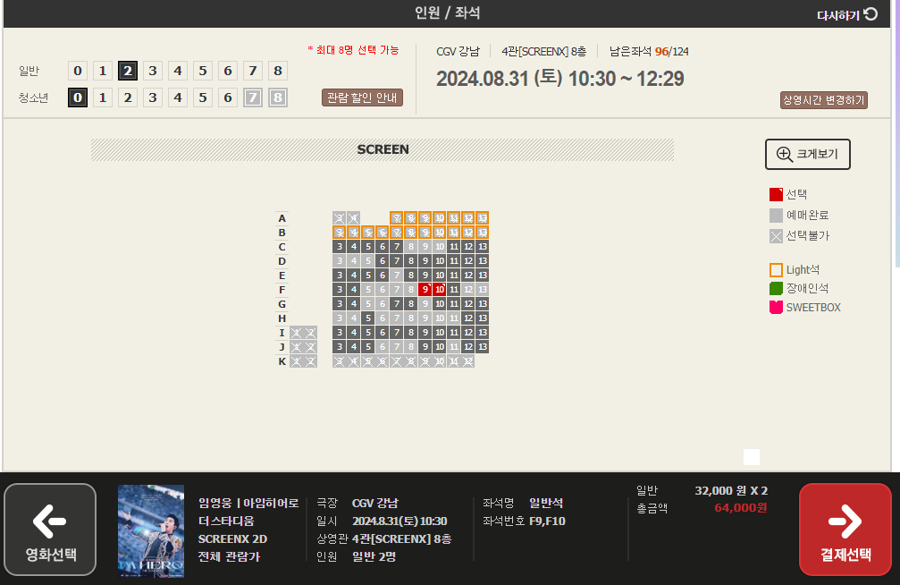Select 일반 count 2

[x=128, y=71]
